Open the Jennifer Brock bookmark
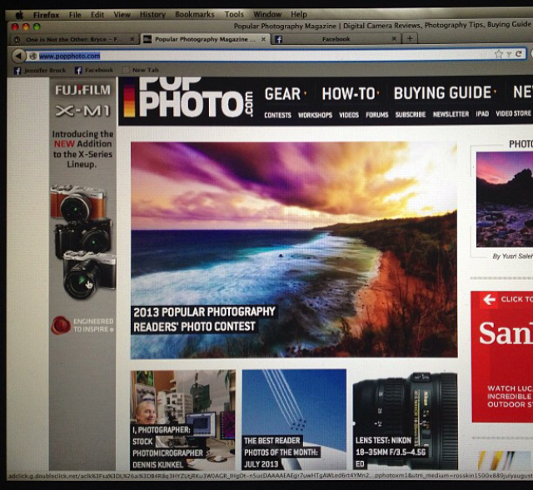 tap(40, 70)
